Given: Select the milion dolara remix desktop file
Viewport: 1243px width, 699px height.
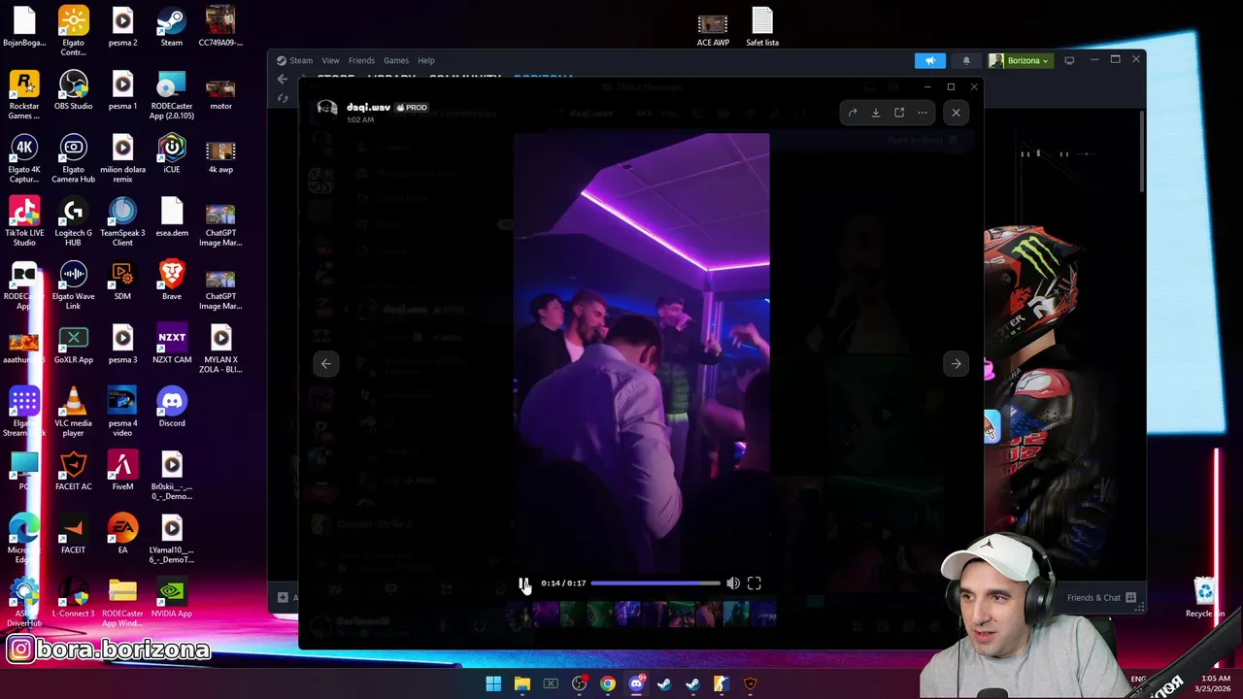Looking at the screenshot, I should [122, 158].
